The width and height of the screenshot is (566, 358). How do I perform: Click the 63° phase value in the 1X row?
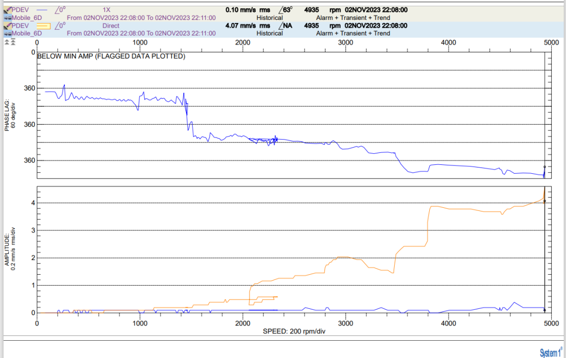tap(286, 10)
